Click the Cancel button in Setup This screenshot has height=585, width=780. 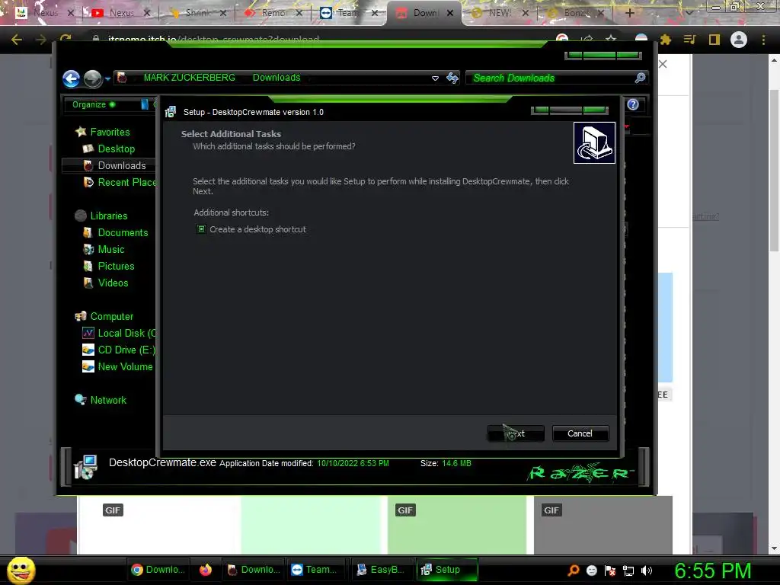580,433
